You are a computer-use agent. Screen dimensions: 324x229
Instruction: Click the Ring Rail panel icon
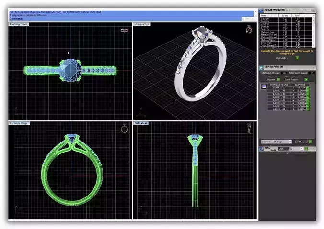coord(261,149)
